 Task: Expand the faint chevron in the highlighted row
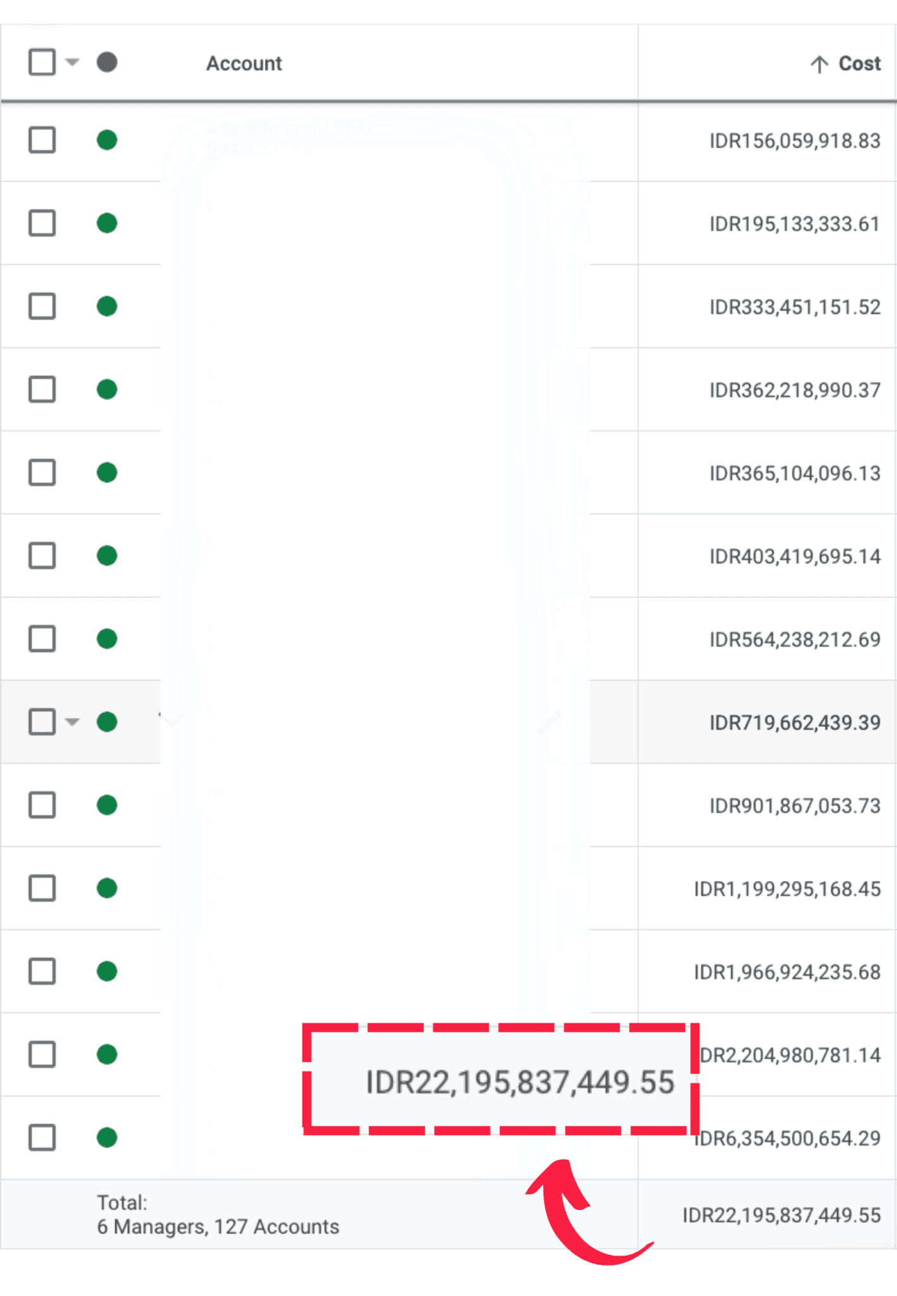pyautogui.click(x=171, y=720)
